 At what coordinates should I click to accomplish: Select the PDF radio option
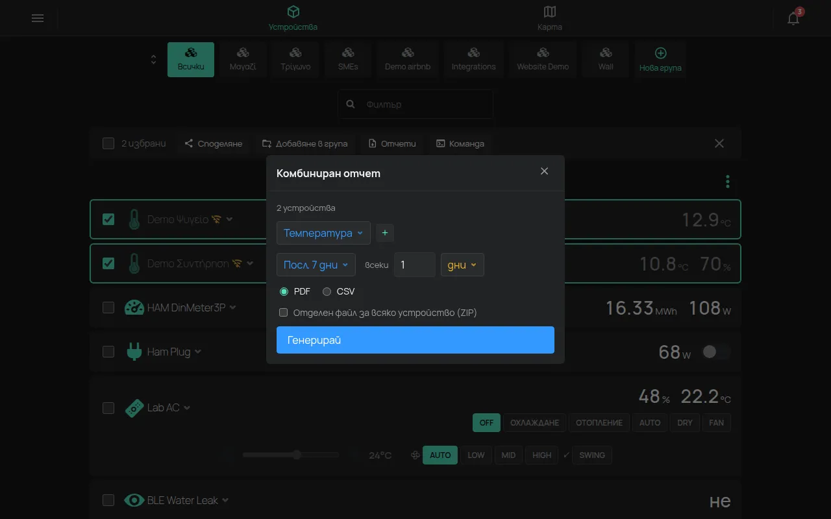coord(284,292)
